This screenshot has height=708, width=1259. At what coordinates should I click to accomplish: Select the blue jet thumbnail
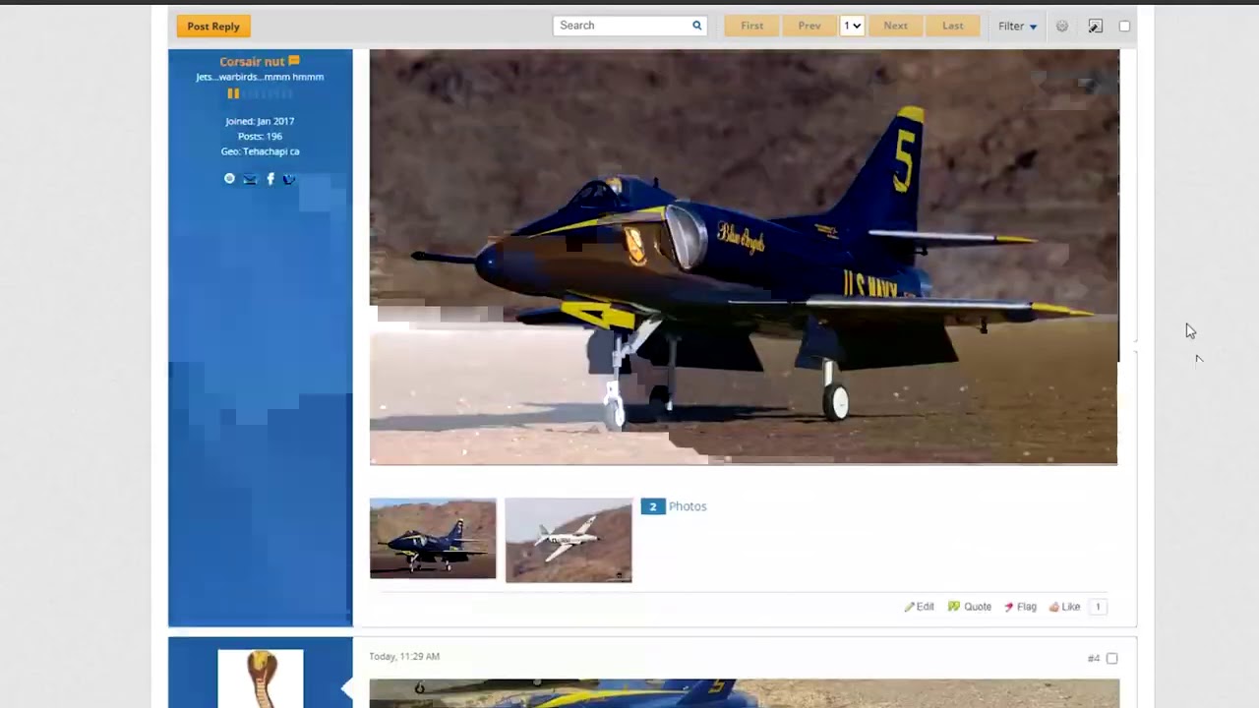(x=433, y=539)
